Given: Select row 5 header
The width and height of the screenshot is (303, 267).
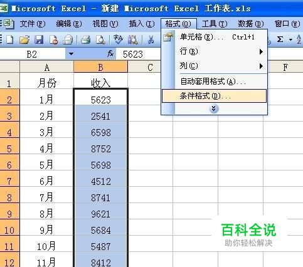Looking at the screenshot, I should click(9, 146).
